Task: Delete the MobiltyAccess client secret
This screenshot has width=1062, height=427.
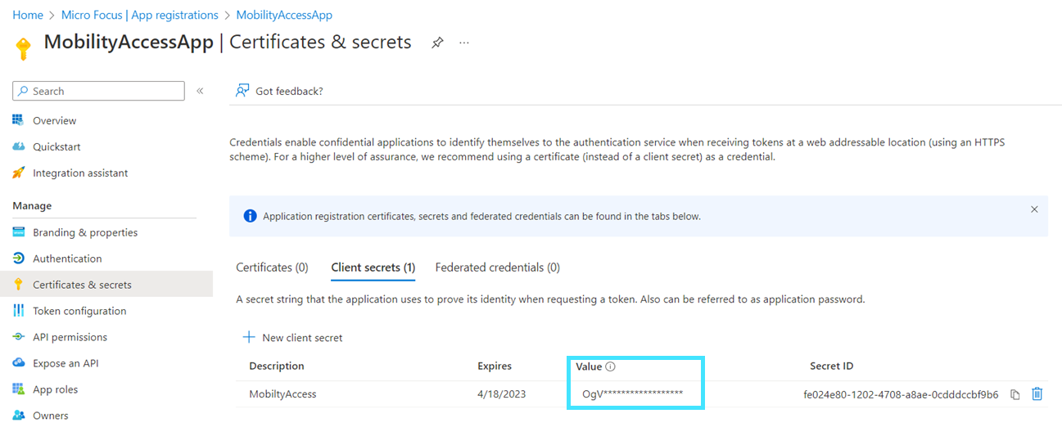Action: click(x=1037, y=394)
